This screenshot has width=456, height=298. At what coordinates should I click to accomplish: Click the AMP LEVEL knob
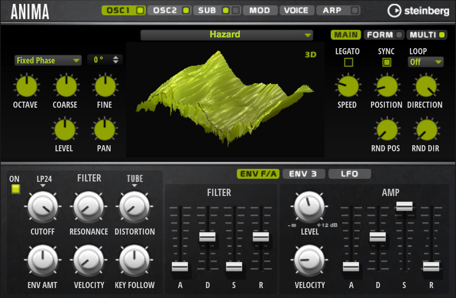[309, 206]
